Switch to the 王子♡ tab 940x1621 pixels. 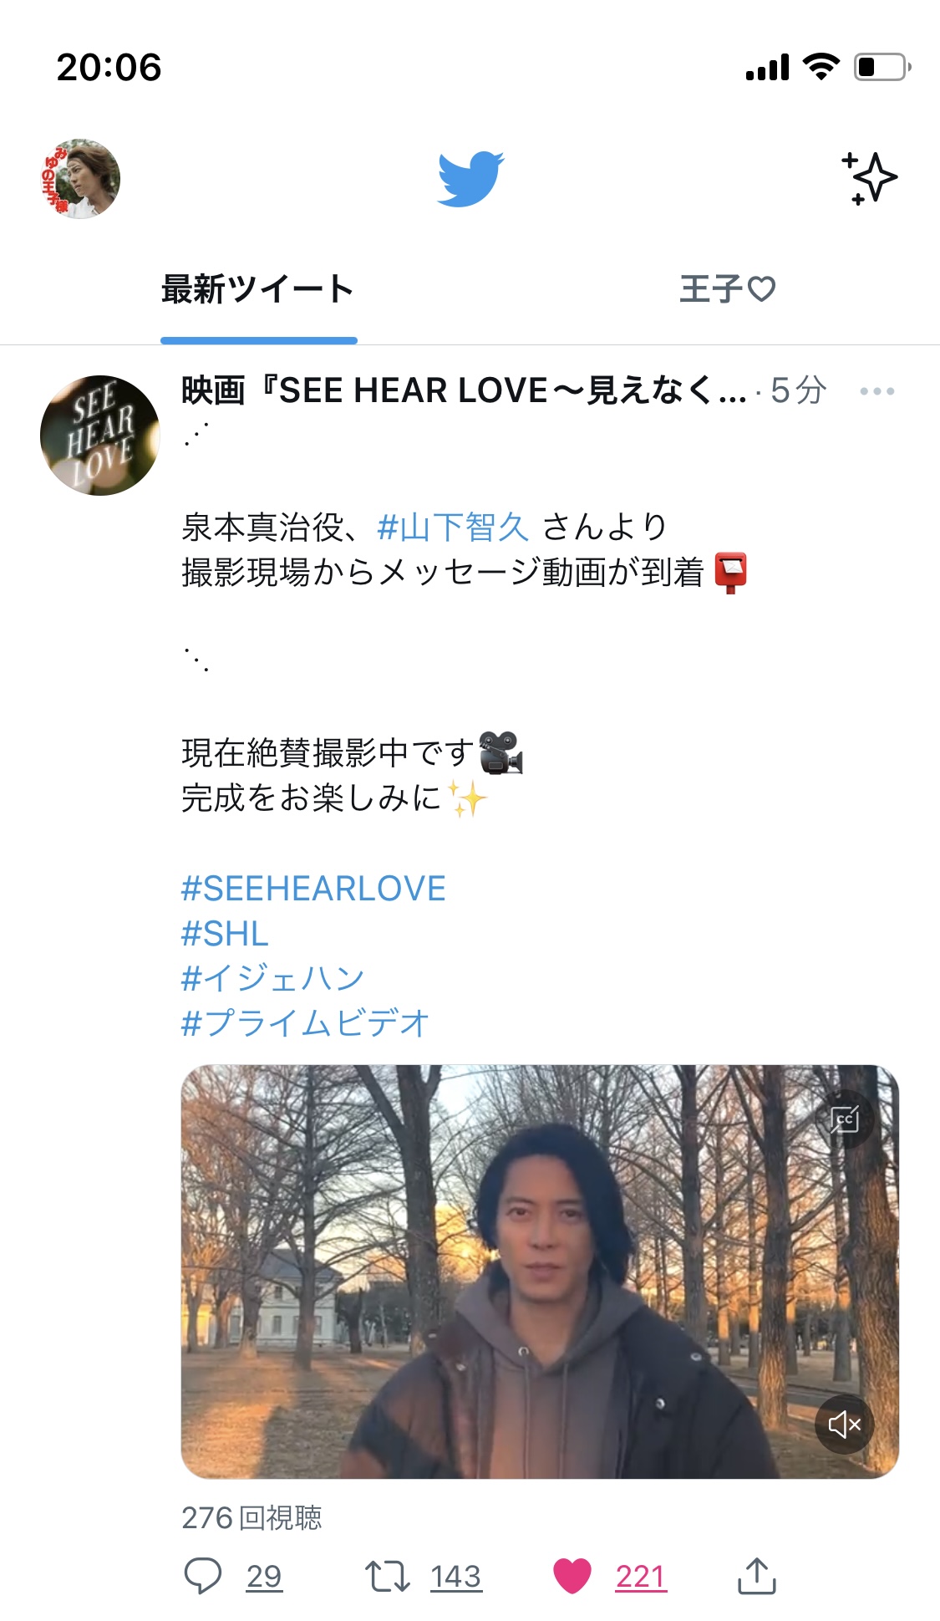[728, 289]
